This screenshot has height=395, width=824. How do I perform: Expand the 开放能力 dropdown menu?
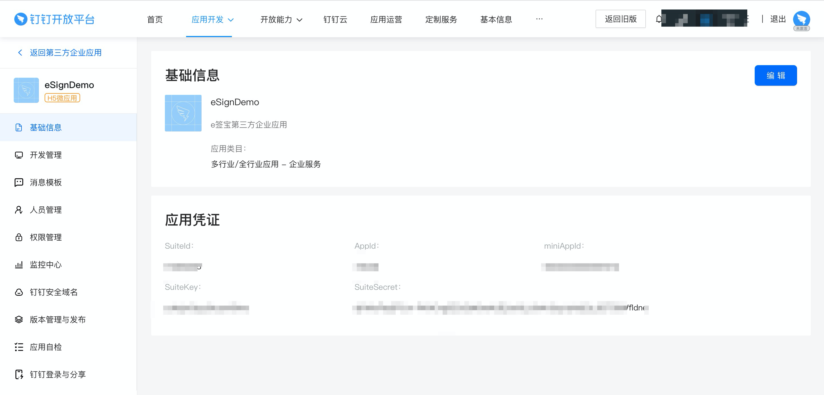tap(281, 19)
